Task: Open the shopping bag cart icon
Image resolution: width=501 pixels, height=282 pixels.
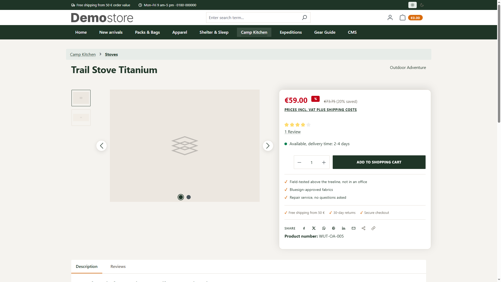Action: 402,17
